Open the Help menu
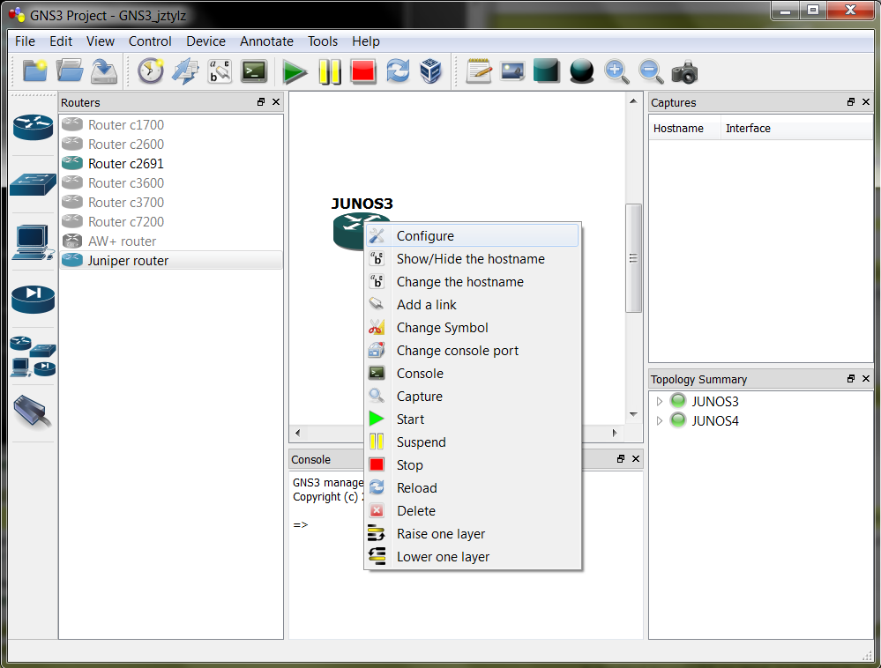Image resolution: width=881 pixels, height=668 pixels. pos(366,41)
